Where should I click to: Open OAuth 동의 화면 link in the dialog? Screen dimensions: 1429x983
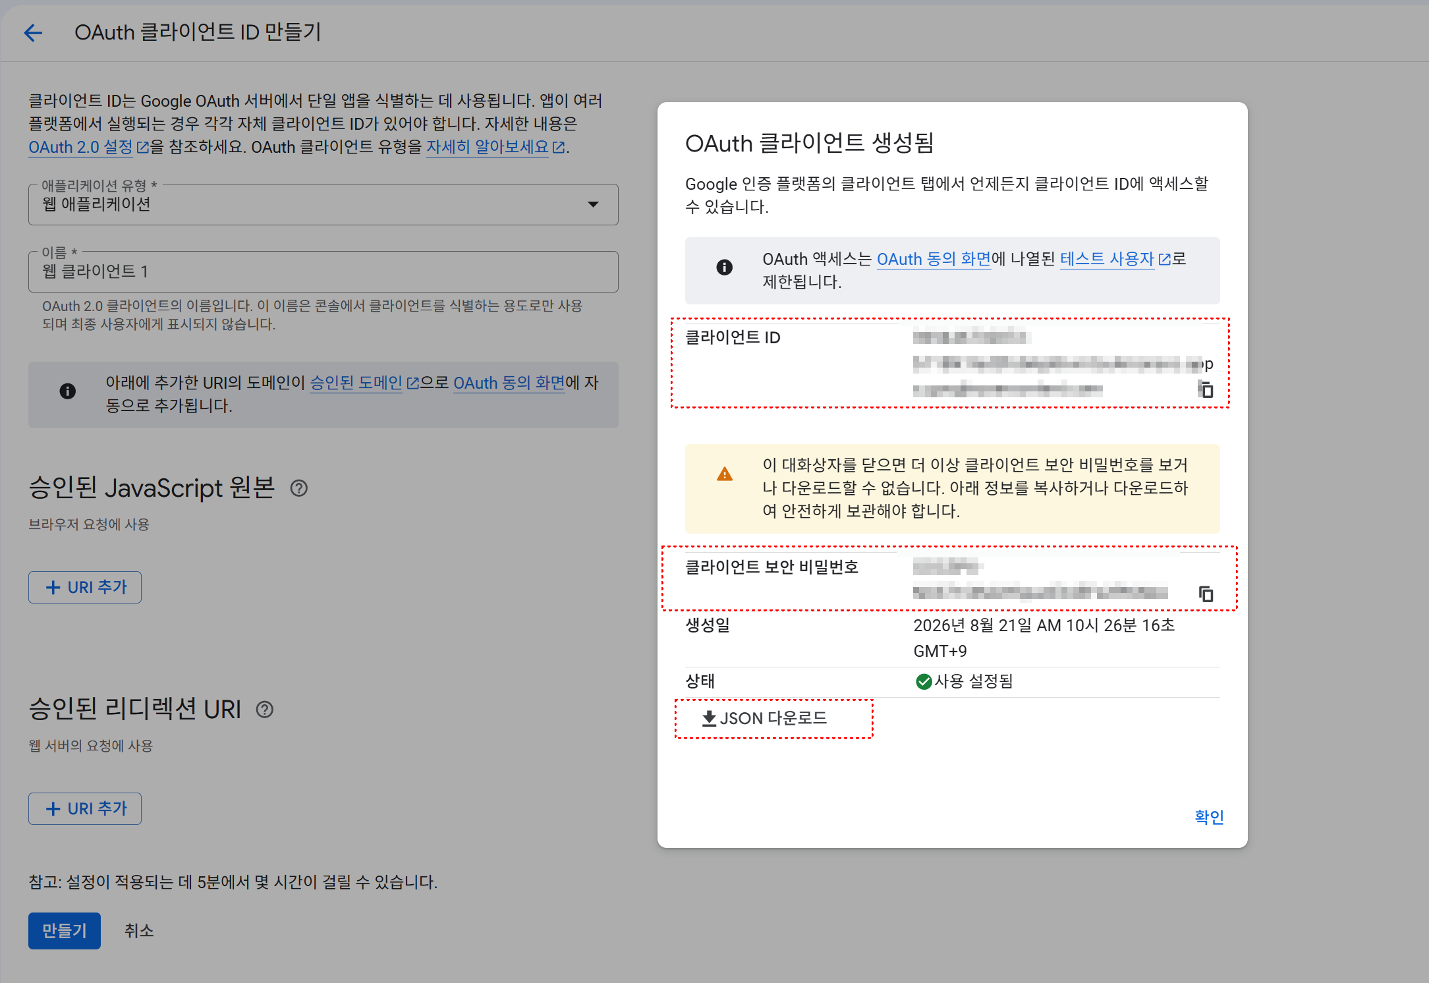[x=934, y=259]
